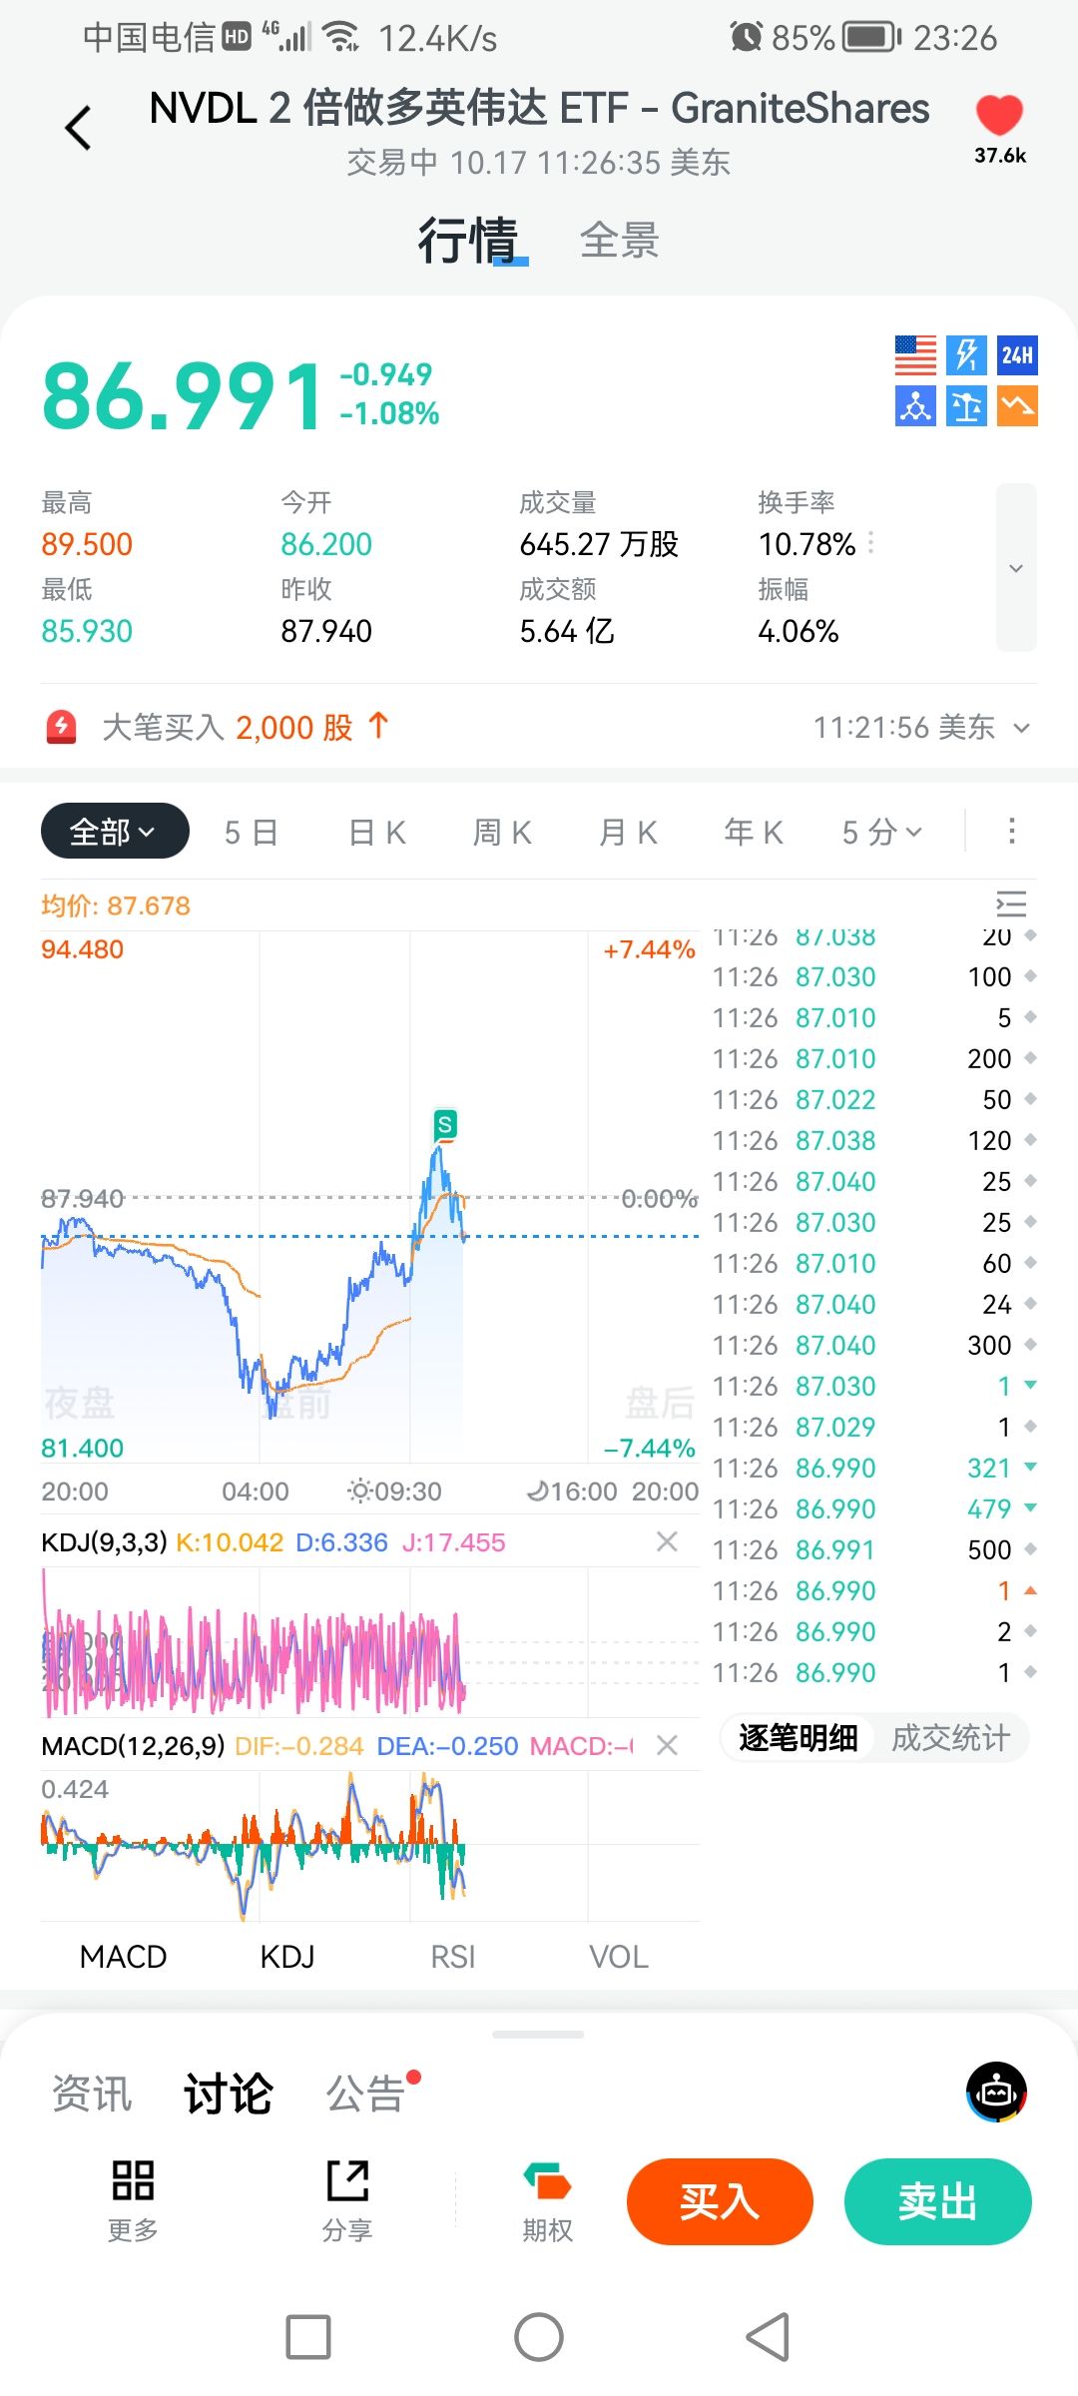Close the MACD indicator panel
Screen dimensions: 1078x2396
(x=667, y=1745)
